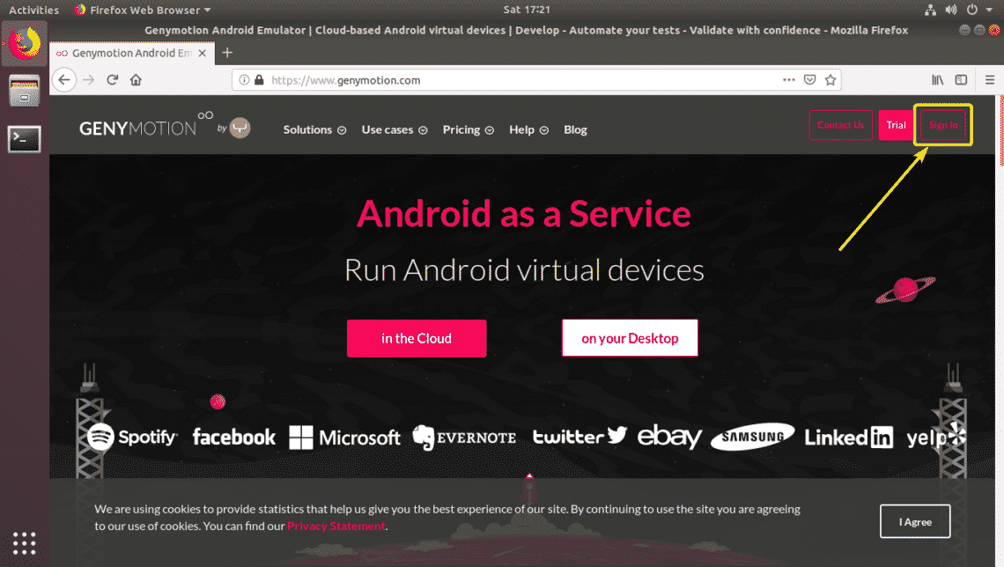The image size is (1004, 567).
Task: Expand the Use cases dropdown menu
Action: coord(394,129)
